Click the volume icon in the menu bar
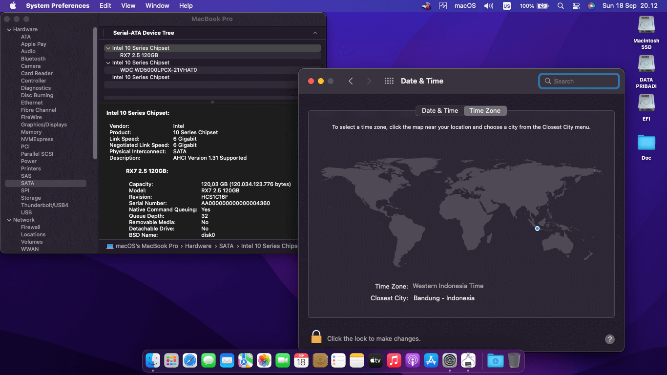 (489, 6)
